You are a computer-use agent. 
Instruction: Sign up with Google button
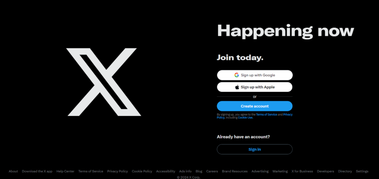coord(255,75)
